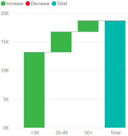Screen dimensions: 128x136
Task: Click the 30-49 category axis label
Action: point(62,133)
